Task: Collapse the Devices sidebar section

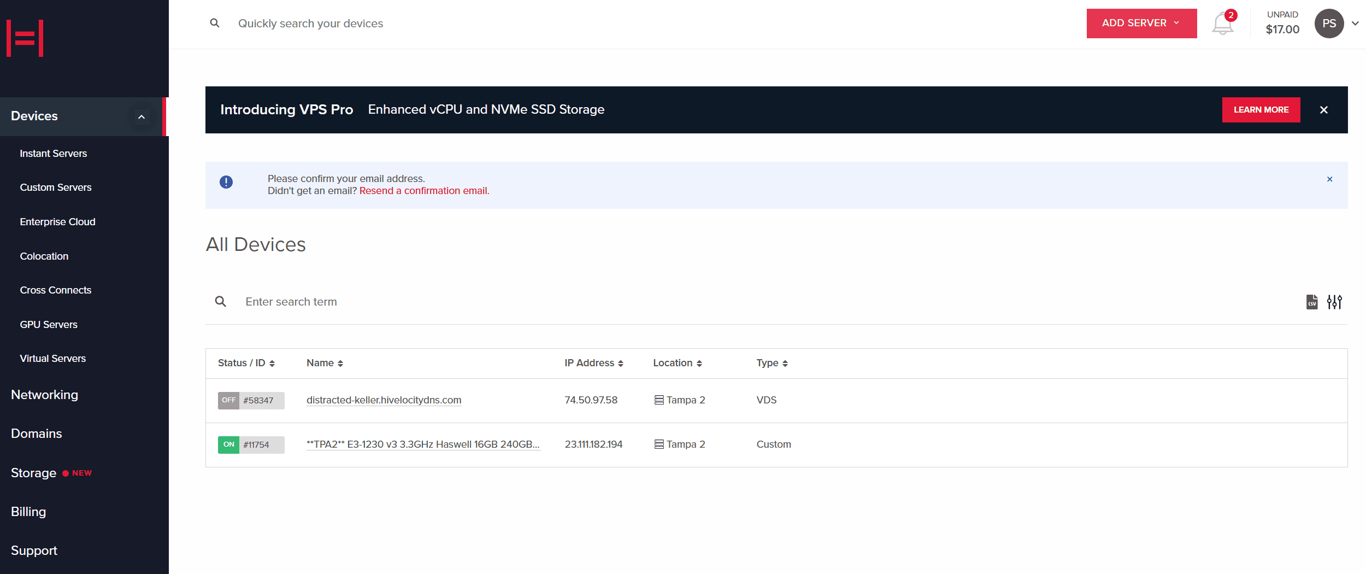Action: (142, 116)
